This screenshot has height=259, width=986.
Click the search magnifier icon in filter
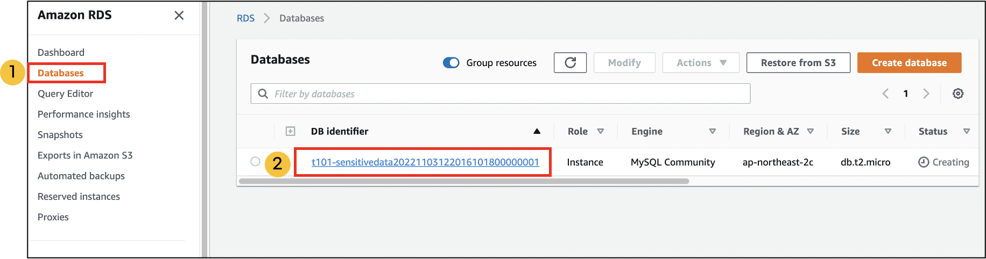click(263, 93)
